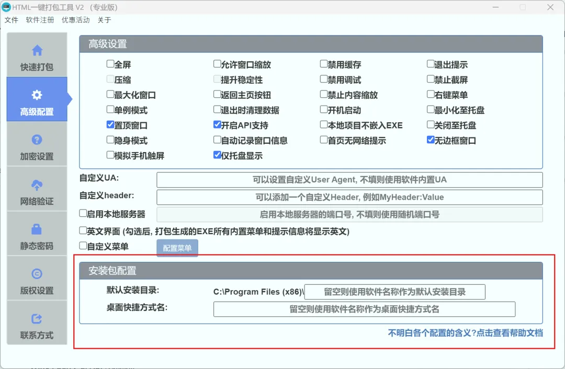The width and height of the screenshot is (565, 369).
Task: Enable 关闭至托盘 checkbox
Action: pyautogui.click(x=431, y=124)
